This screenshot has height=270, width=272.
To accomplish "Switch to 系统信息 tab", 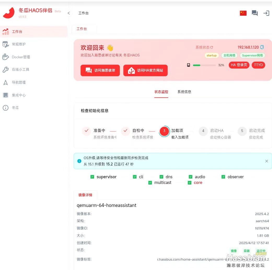I will click(x=184, y=92).
